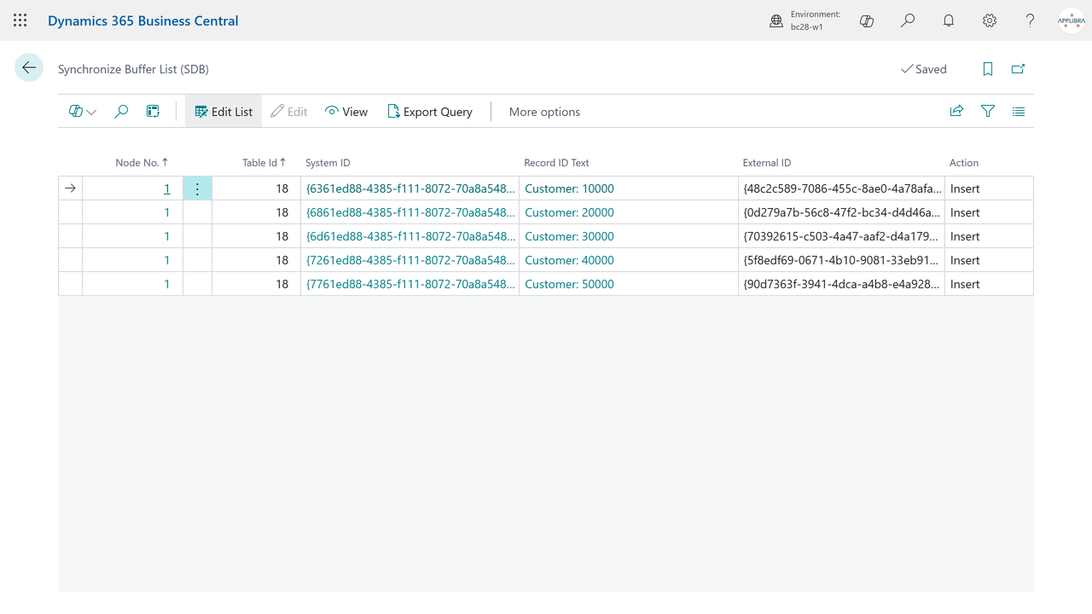Sort by Table Id column header
The image size is (1092, 614).
coord(264,162)
